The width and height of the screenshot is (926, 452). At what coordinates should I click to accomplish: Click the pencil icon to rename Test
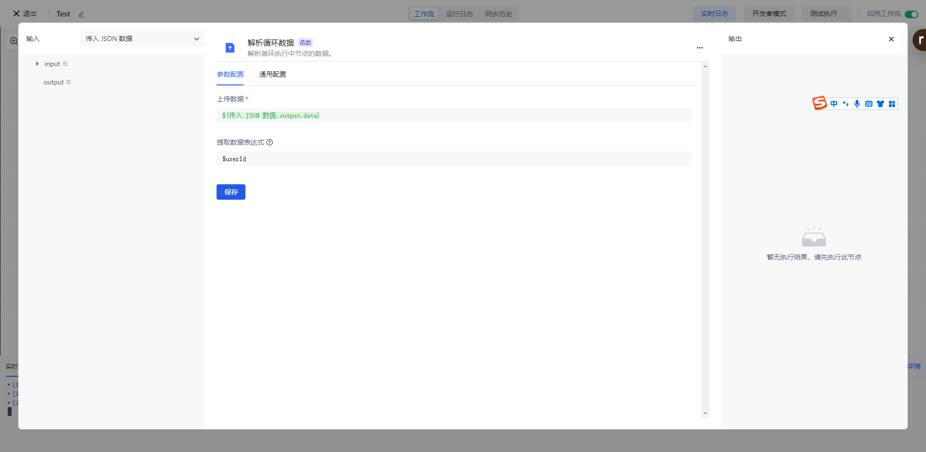click(x=82, y=14)
